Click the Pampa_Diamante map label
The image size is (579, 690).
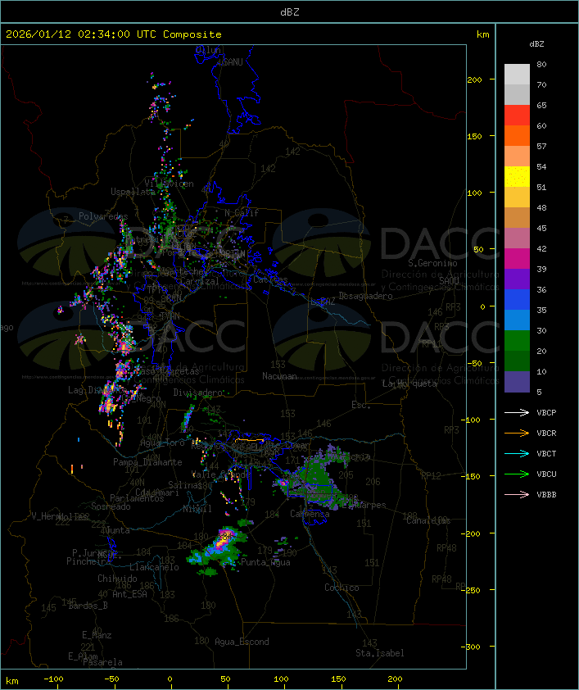[147, 462]
